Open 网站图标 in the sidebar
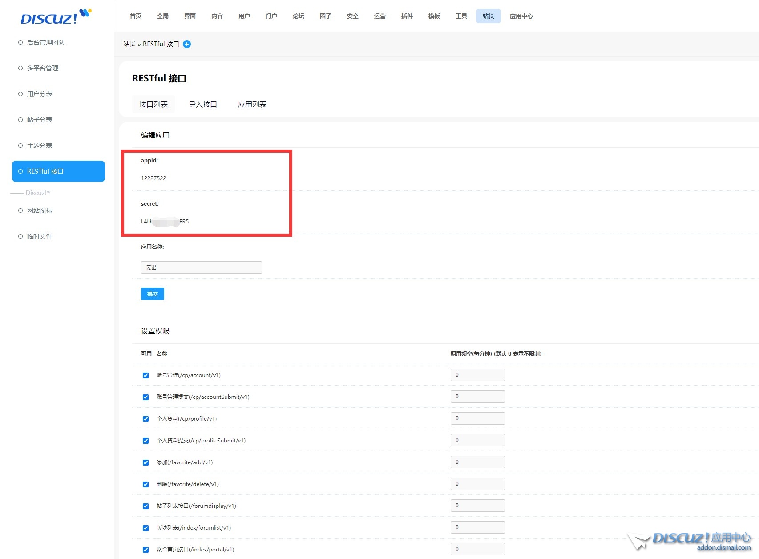Image resolution: width=759 pixels, height=559 pixels. point(40,211)
